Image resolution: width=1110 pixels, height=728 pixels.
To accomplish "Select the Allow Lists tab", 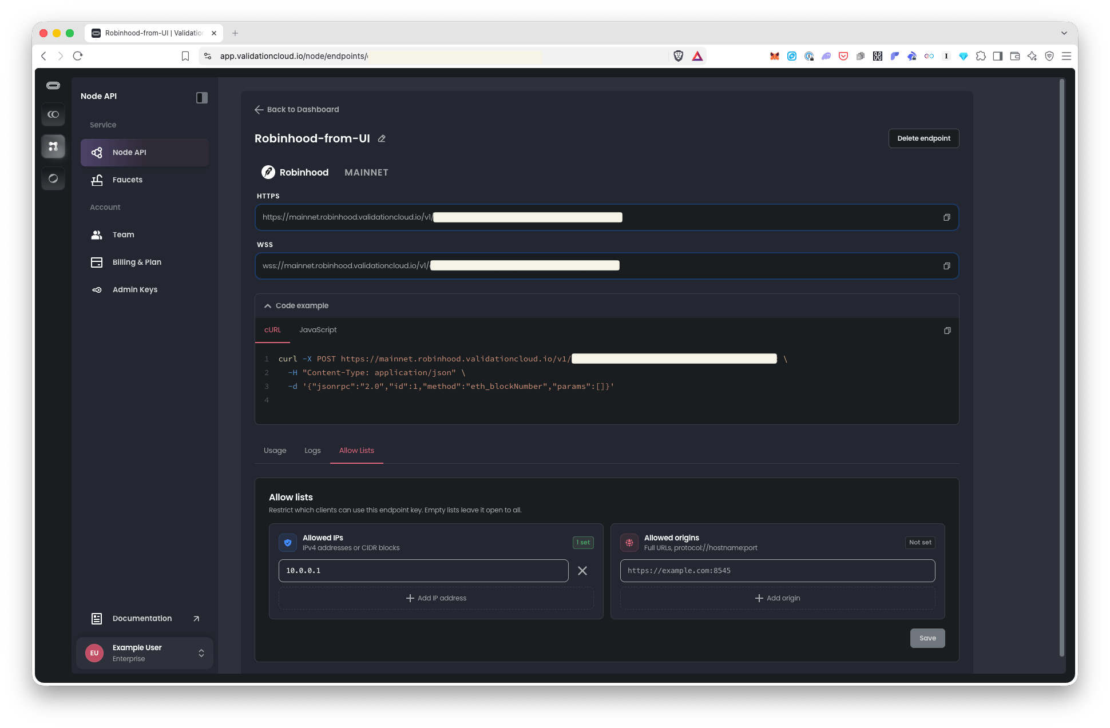I will coord(356,451).
